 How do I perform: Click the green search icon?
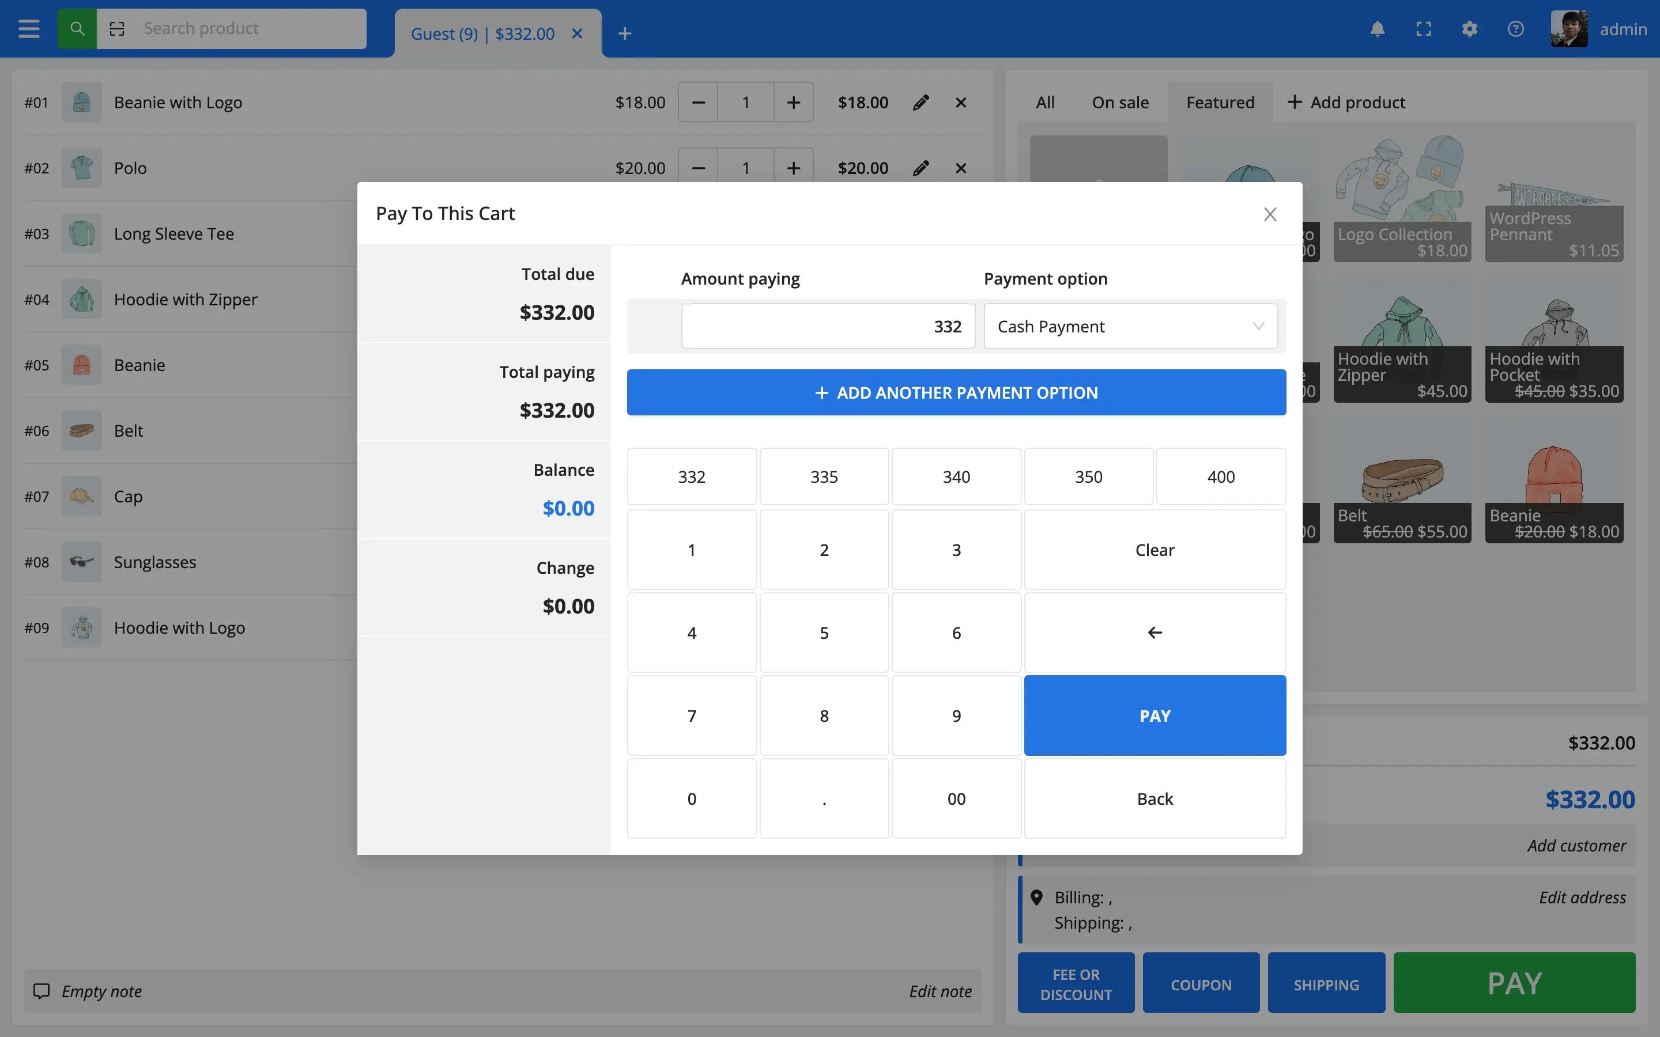pyautogui.click(x=77, y=29)
